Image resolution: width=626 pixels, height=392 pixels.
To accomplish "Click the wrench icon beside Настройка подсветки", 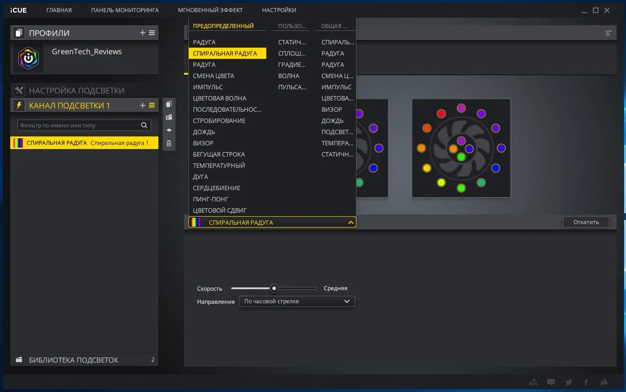I will (19, 90).
